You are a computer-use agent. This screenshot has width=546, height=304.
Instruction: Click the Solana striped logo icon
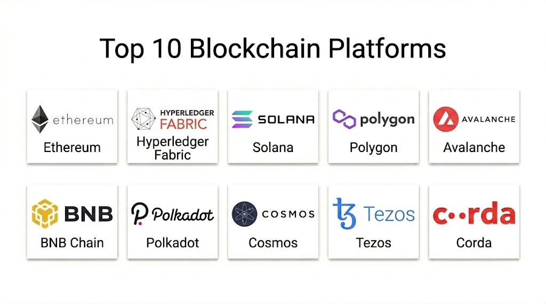(242, 119)
